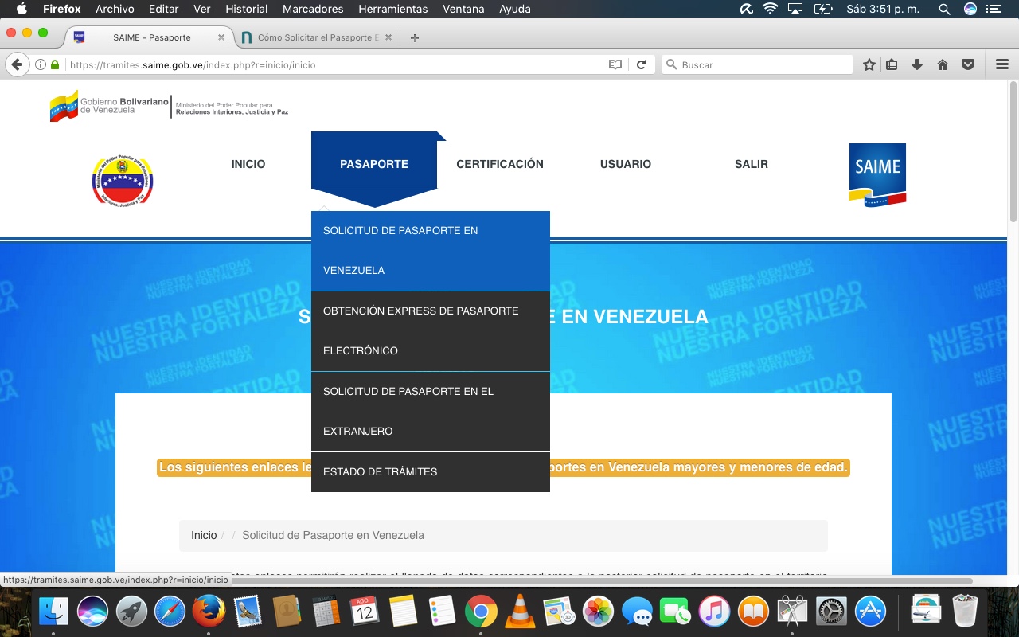Open System Preferences gear in Dock
This screenshot has height=637, width=1019.
[x=831, y=611]
